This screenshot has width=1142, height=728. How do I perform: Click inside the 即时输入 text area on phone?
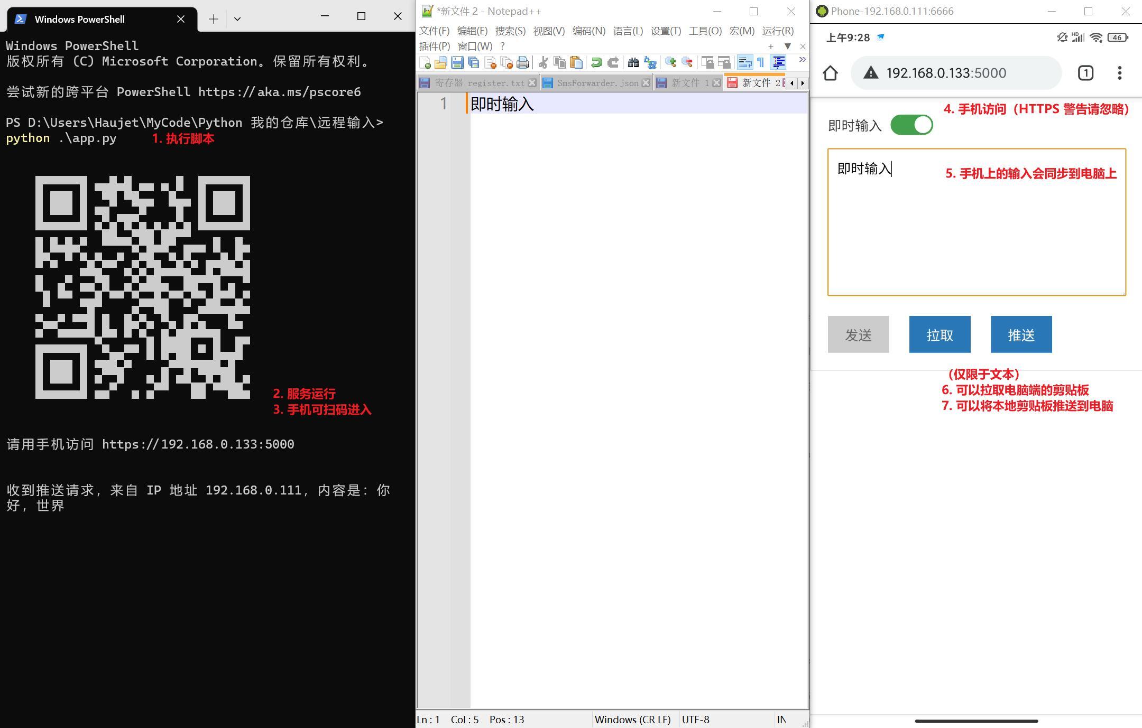[x=976, y=232]
